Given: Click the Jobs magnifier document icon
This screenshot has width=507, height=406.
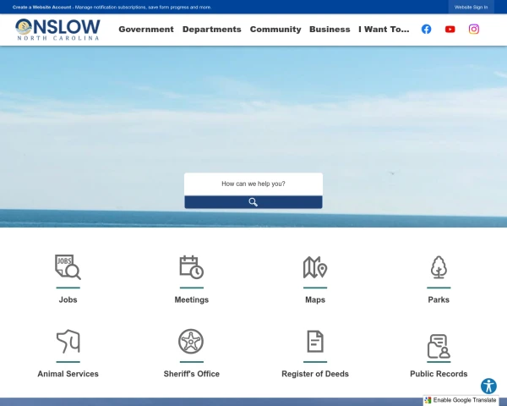Looking at the screenshot, I should pyautogui.click(x=68, y=267).
